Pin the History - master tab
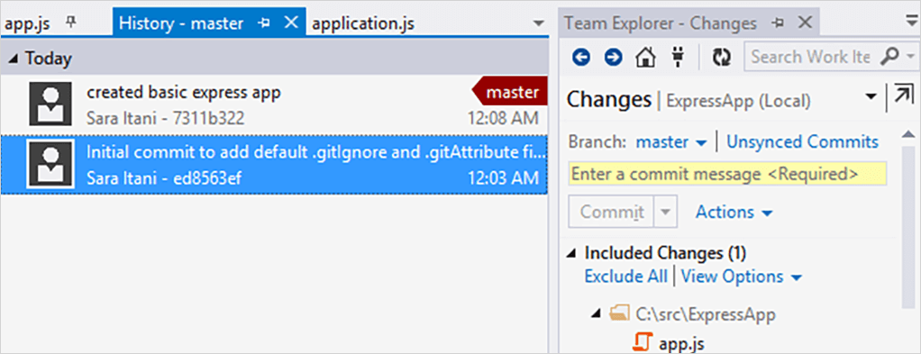The image size is (921, 354). point(264,23)
